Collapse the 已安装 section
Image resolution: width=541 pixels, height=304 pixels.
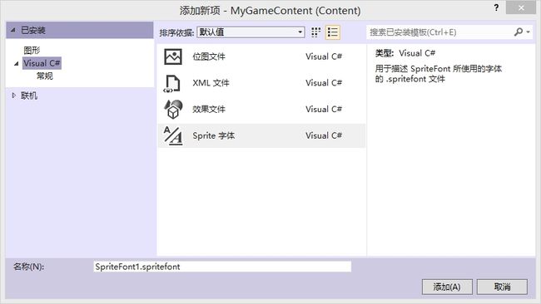click(13, 30)
